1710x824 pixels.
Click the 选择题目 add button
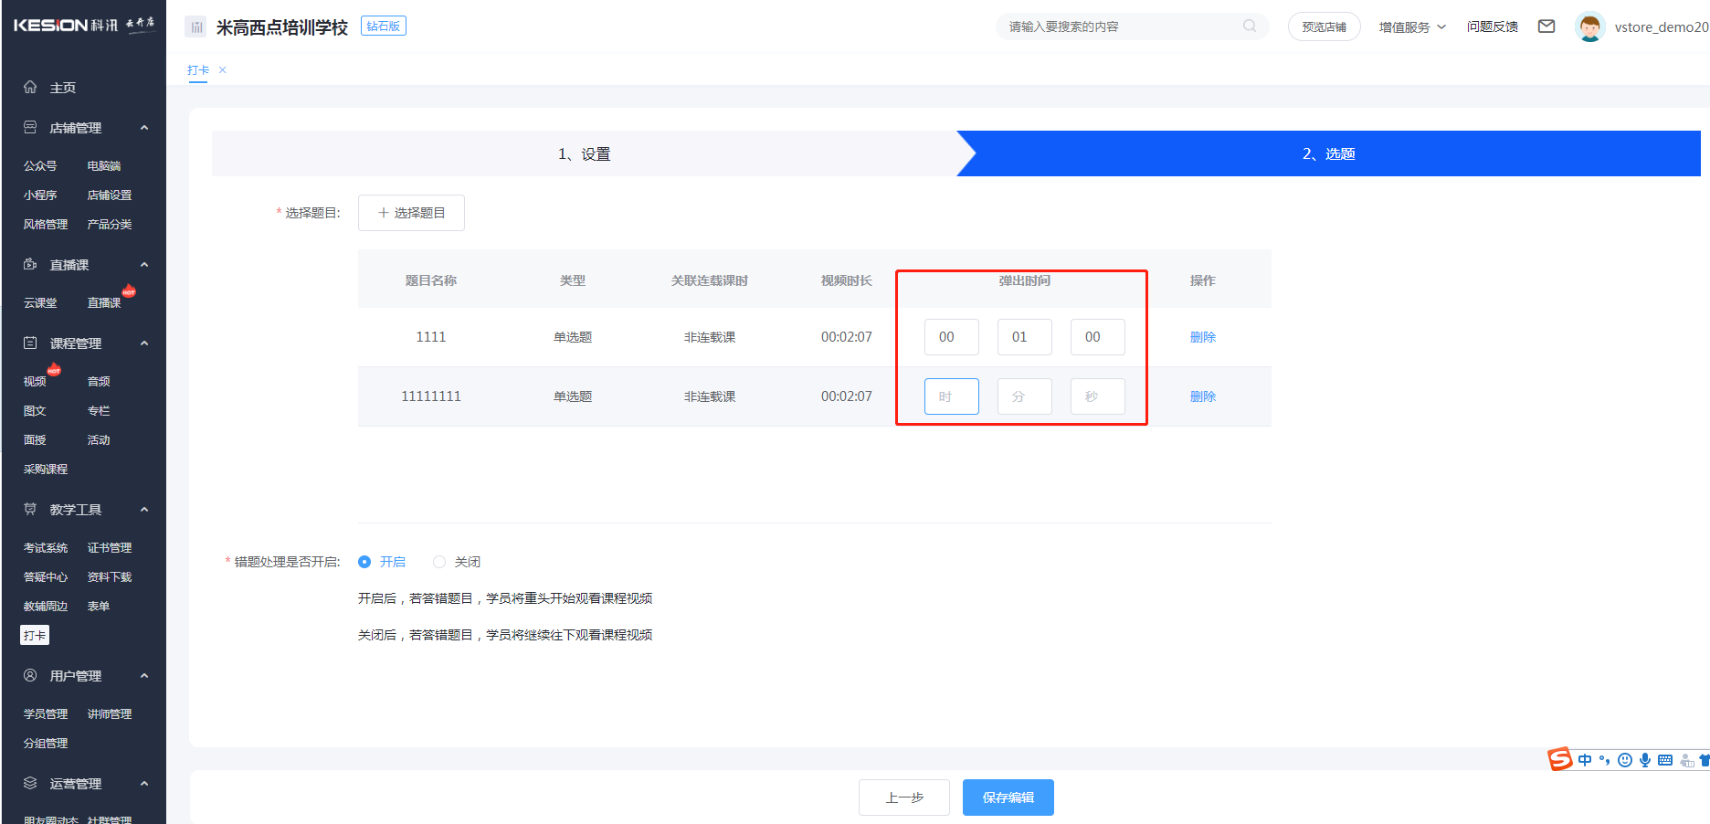pyautogui.click(x=411, y=213)
